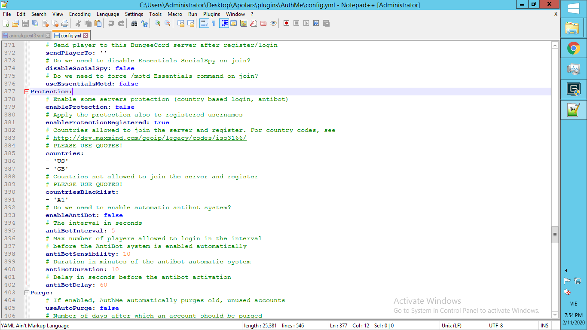The image size is (587, 330).
Task: Switch to the animalquest3.yml tab
Action: pyautogui.click(x=26, y=36)
